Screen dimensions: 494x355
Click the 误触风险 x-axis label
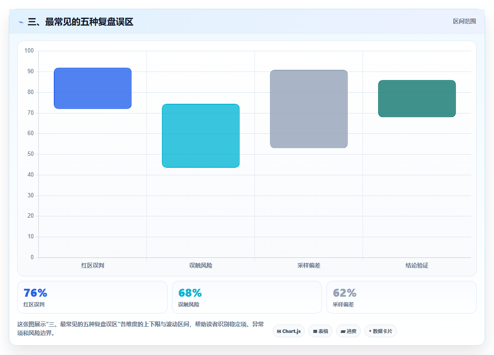click(201, 265)
